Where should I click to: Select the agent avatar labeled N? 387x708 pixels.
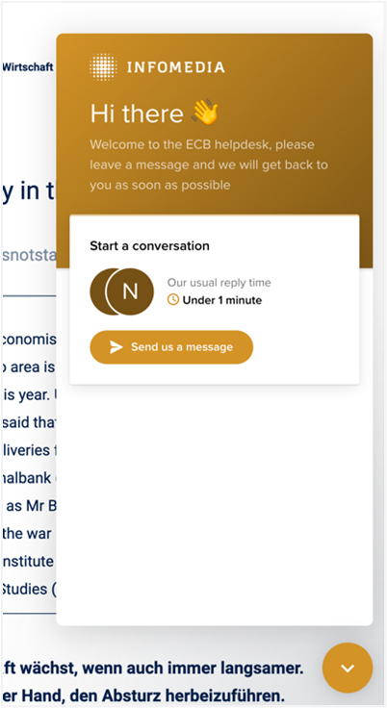(x=130, y=291)
